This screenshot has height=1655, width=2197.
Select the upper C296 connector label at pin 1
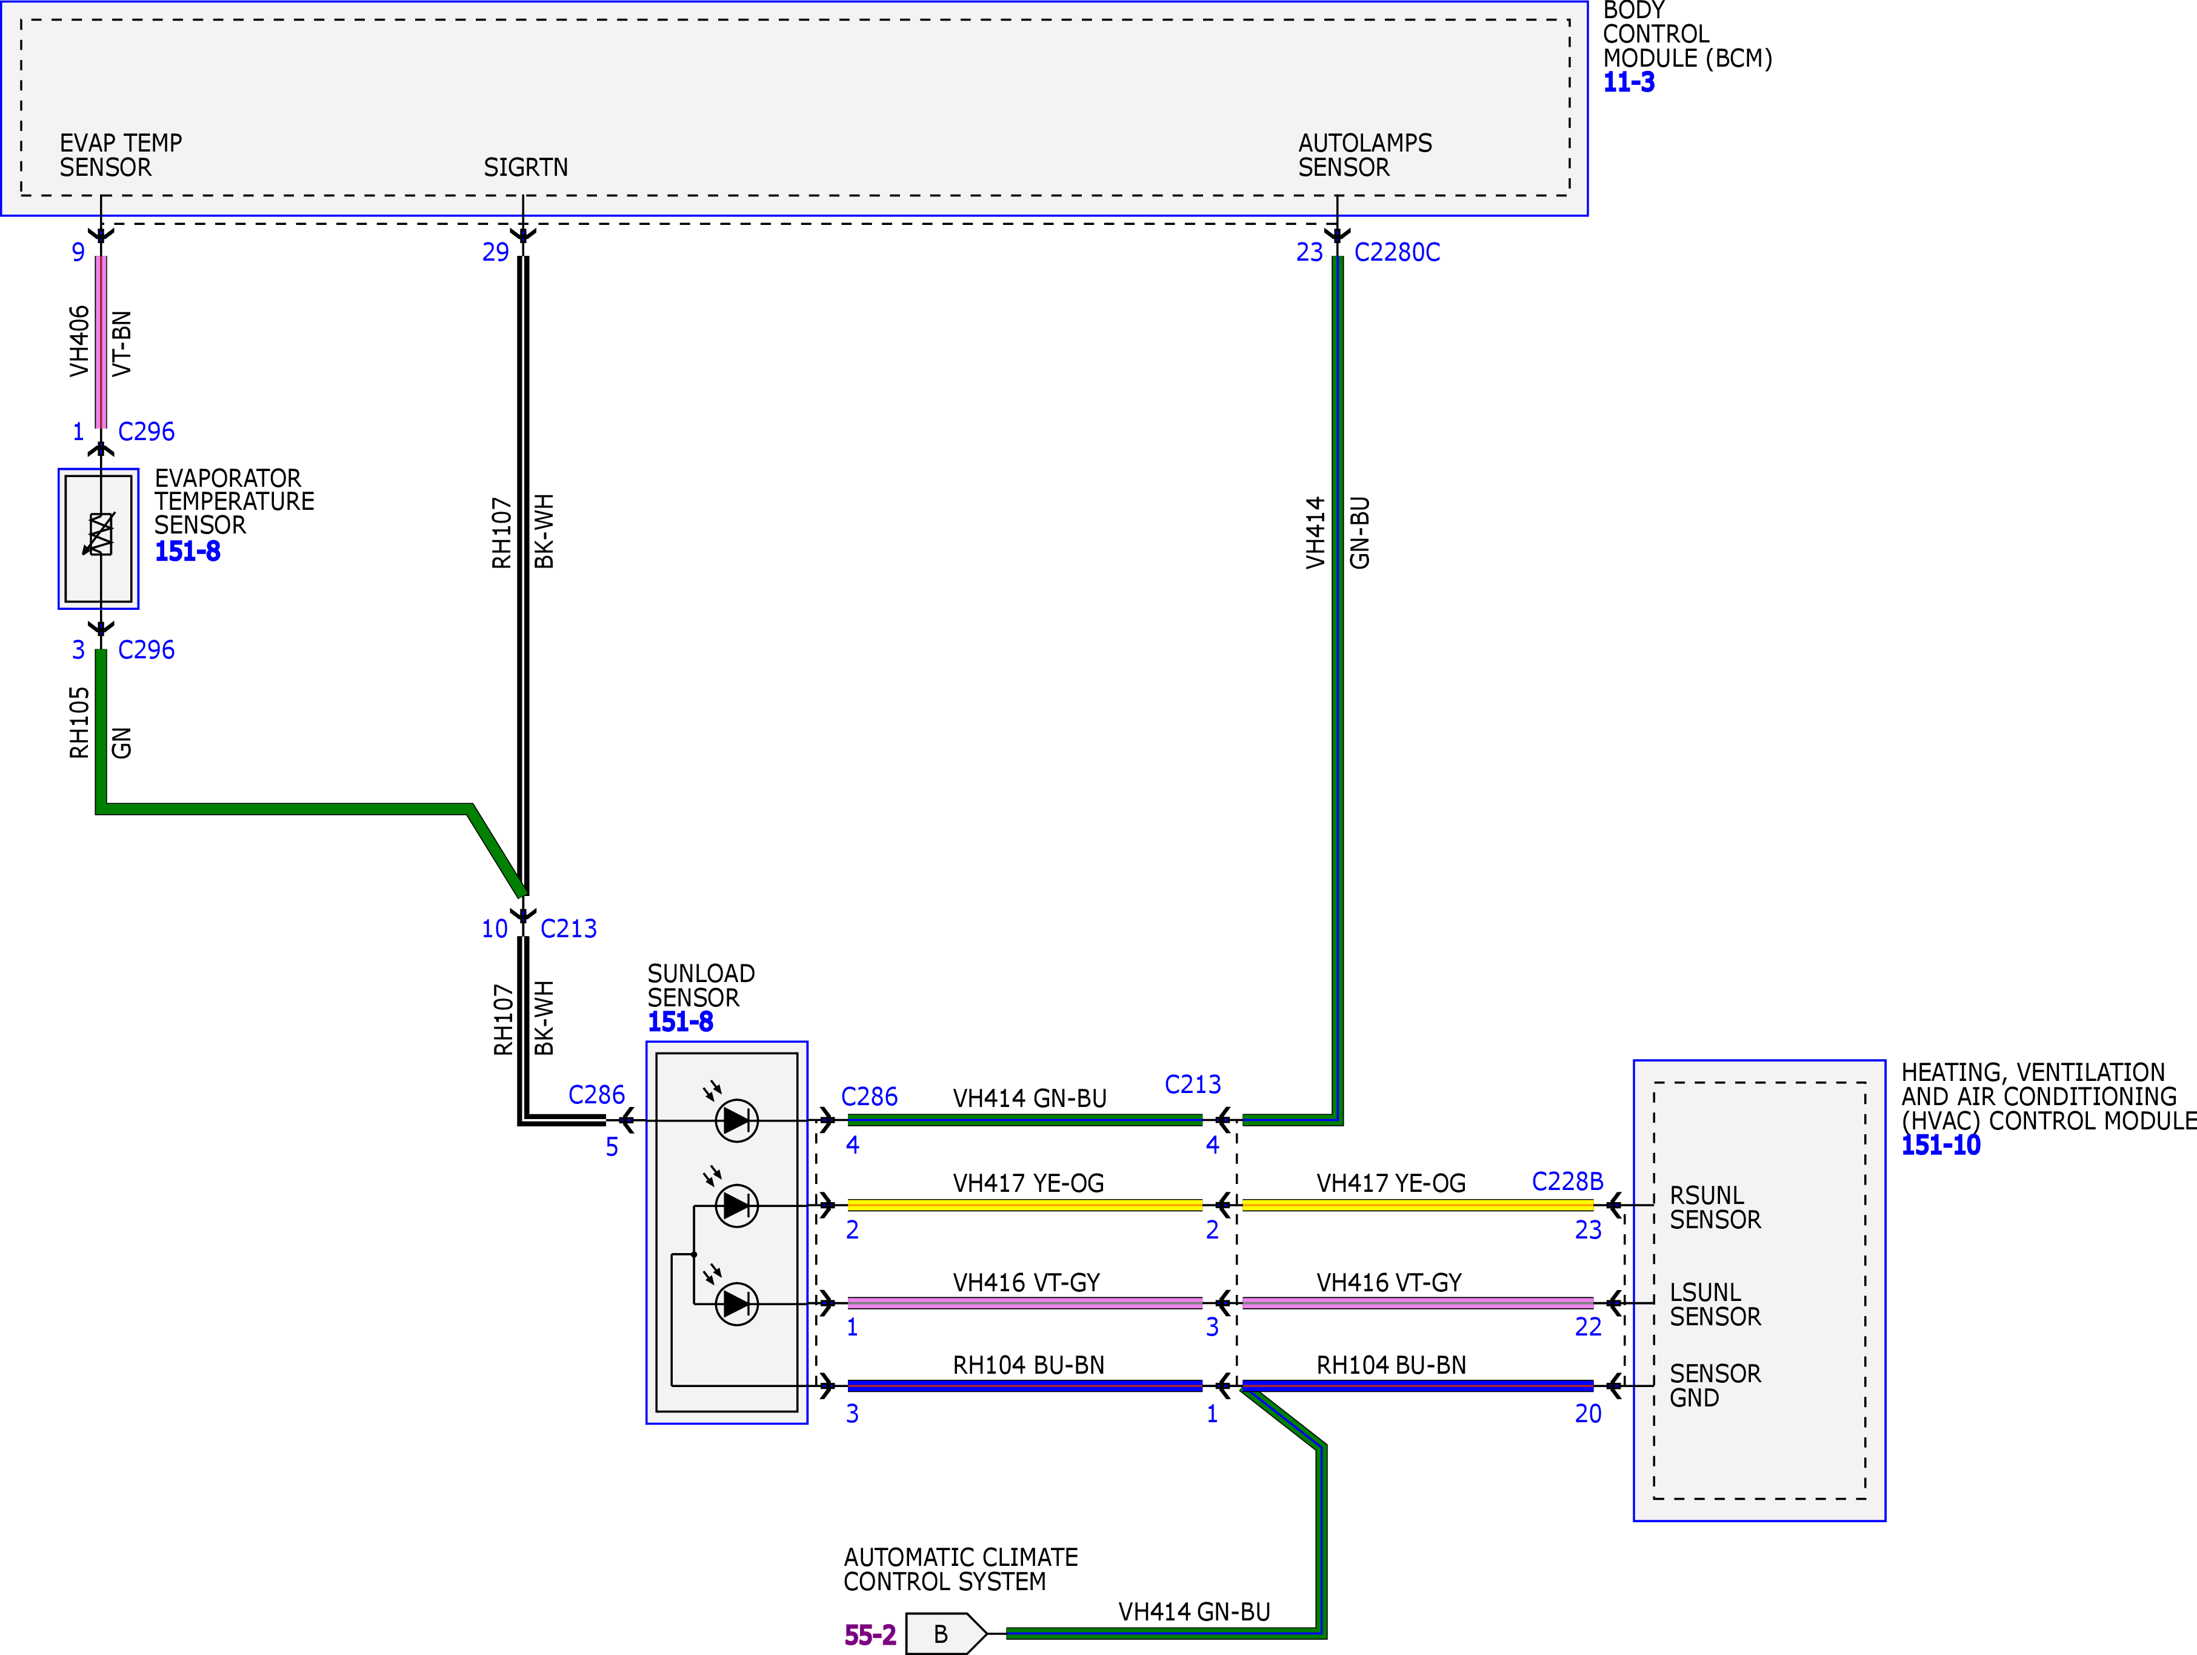(146, 432)
